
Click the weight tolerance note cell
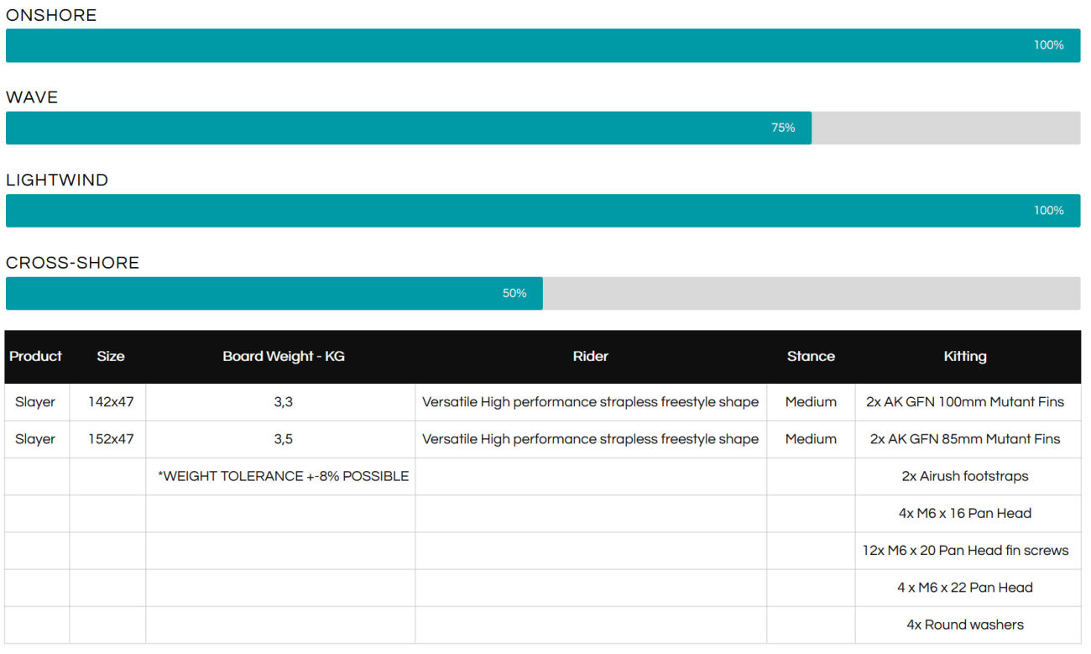[284, 476]
